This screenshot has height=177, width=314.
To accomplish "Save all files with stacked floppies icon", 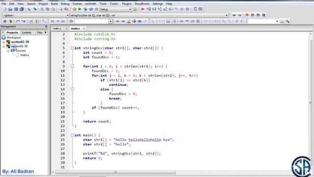I will pyautogui.click(x=22, y=9).
